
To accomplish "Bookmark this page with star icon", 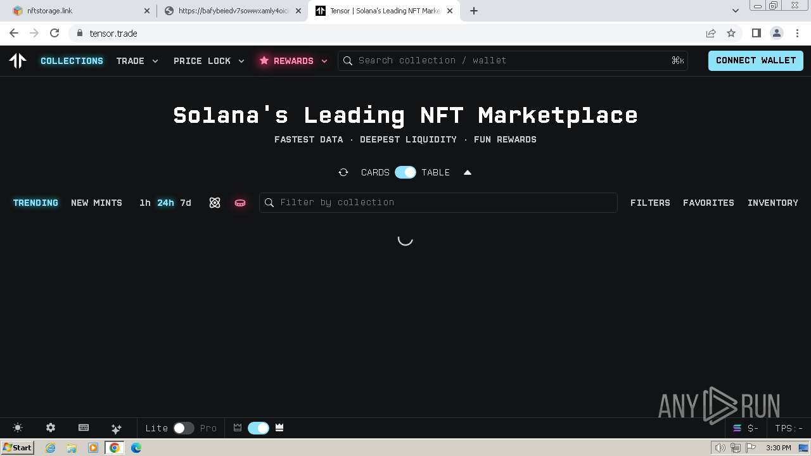I will pos(731,33).
